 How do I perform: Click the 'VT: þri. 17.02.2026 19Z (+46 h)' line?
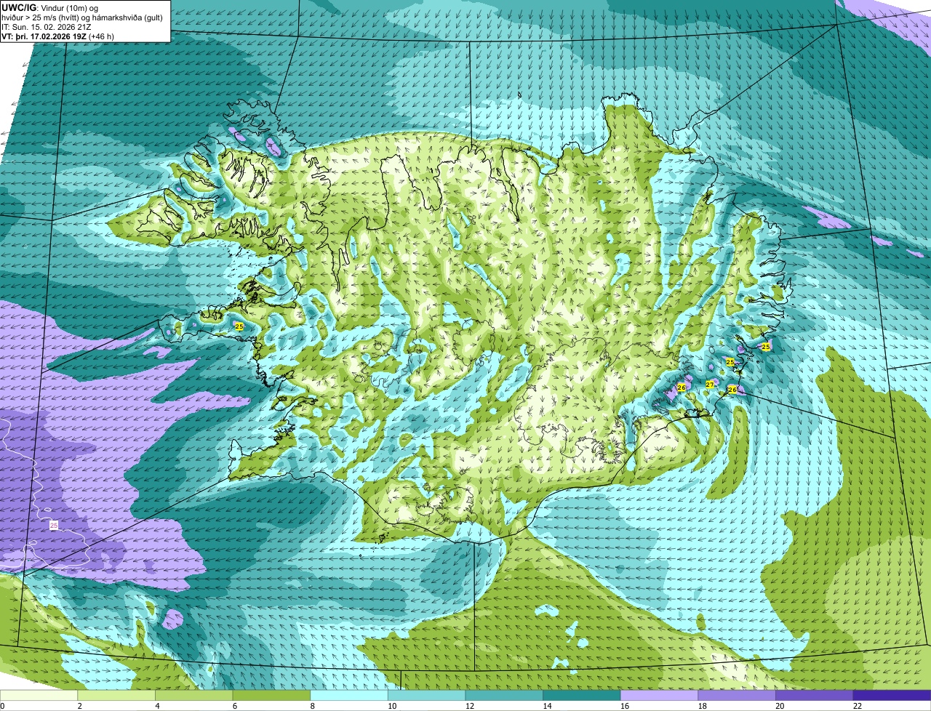point(58,36)
